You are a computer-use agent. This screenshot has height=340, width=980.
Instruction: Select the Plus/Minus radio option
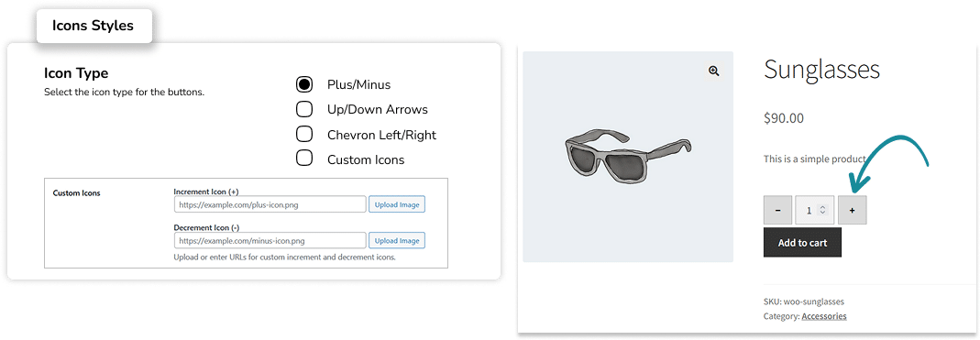click(x=304, y=84)
